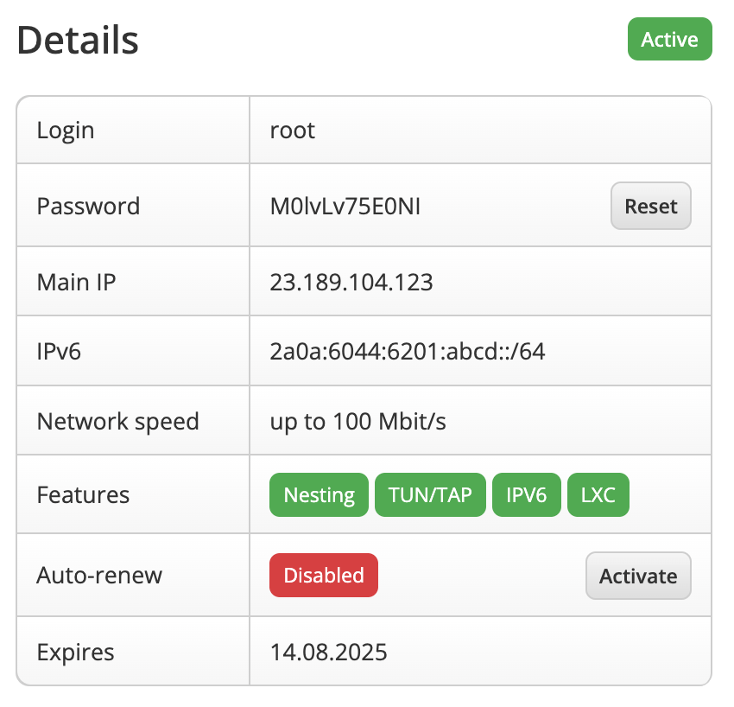
Task: Click the expiry date 14.08.2025
Action: tap(328, 652)
